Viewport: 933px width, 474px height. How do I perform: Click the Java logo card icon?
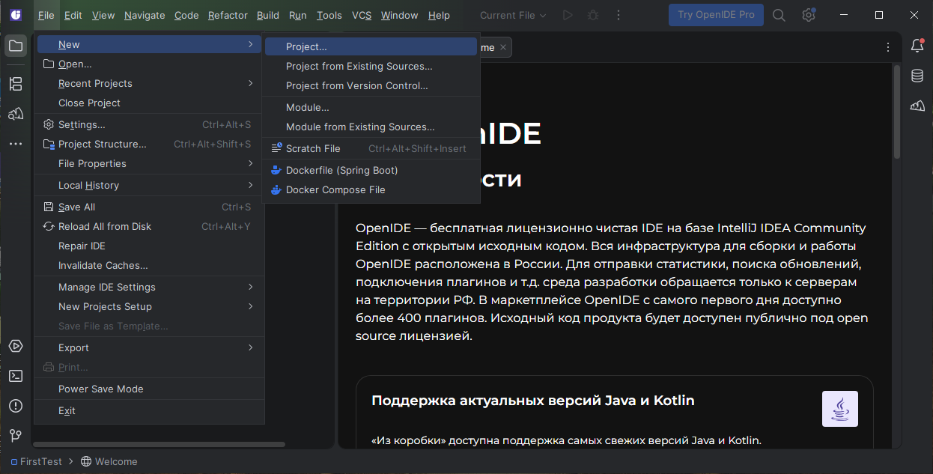click(x=840, y=409)
